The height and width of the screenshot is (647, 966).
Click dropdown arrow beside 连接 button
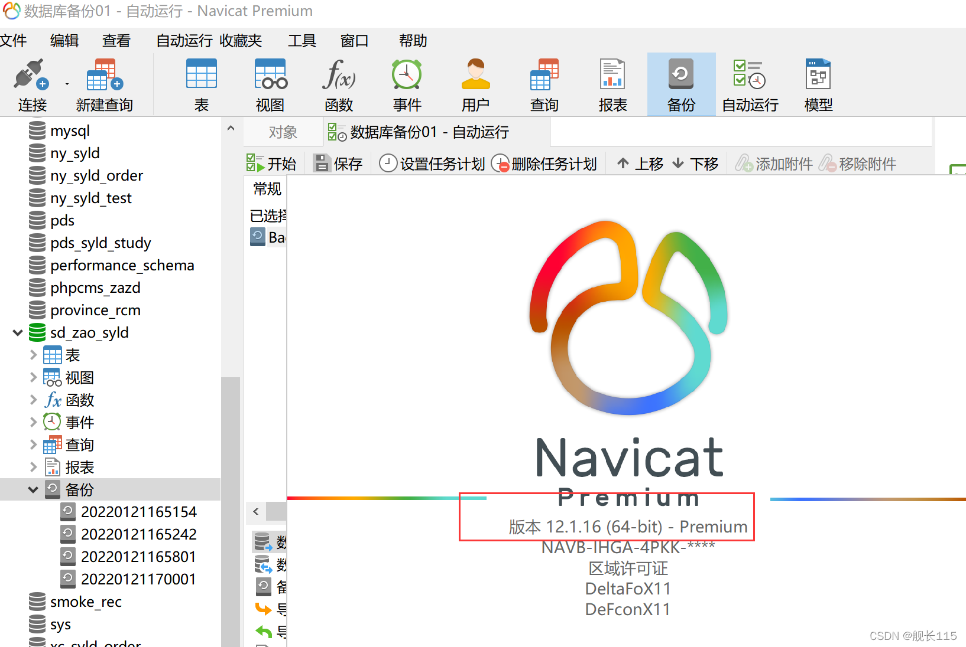tap(67, 84)
